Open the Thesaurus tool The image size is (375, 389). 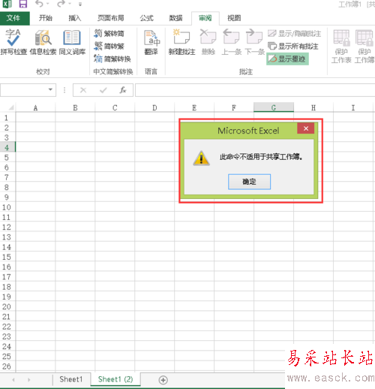(72, 41)
